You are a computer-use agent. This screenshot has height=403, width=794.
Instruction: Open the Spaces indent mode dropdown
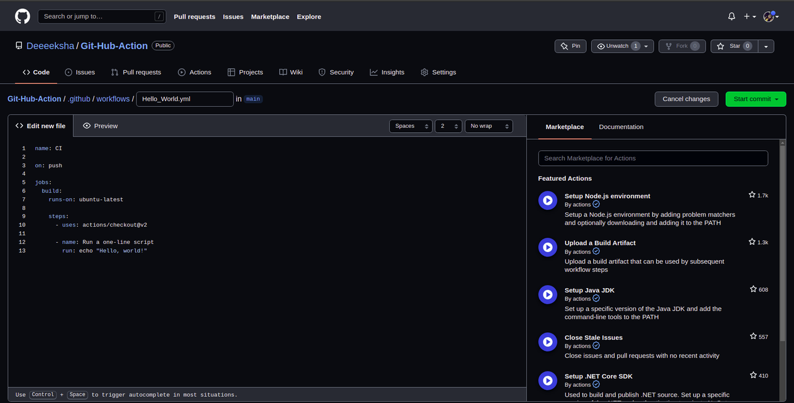pos(411,126)
